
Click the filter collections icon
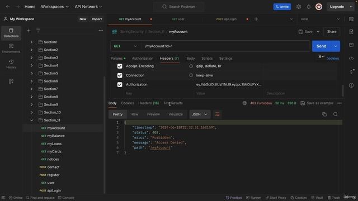coord(38,31)
